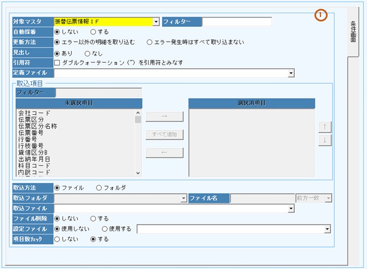
Task: Move selected item down with down arrow
Action: [x=325, y=140]
